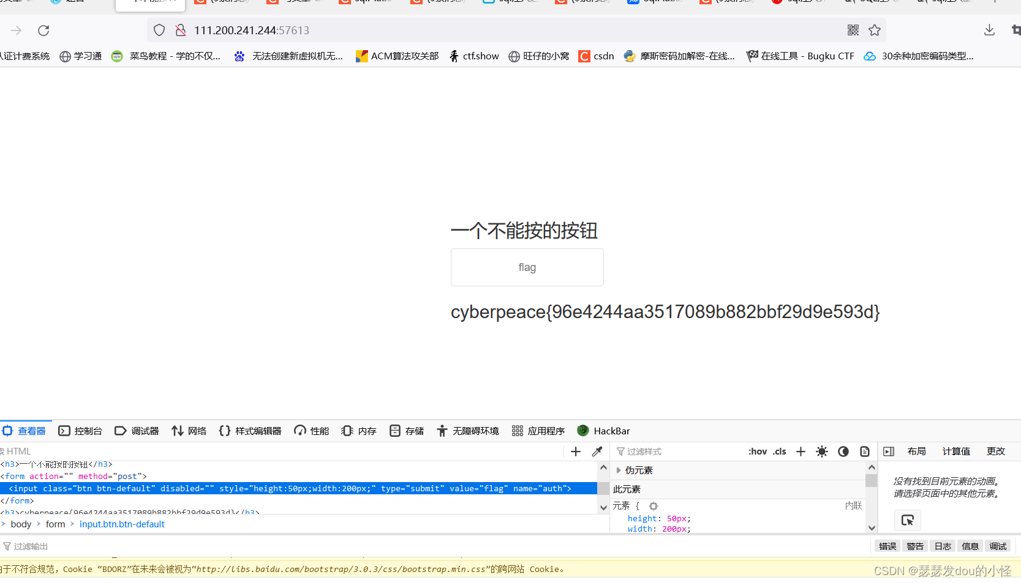Open the ACM算法攻关部 bookmark

point(397,56)
